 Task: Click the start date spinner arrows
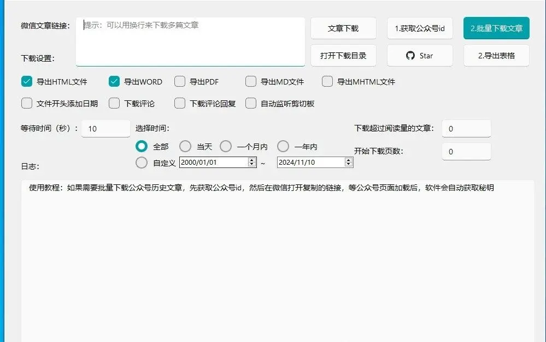[x=252, y=163]
